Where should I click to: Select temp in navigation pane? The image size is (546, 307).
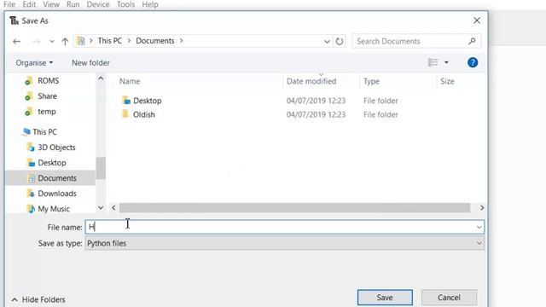click(47, 112)
